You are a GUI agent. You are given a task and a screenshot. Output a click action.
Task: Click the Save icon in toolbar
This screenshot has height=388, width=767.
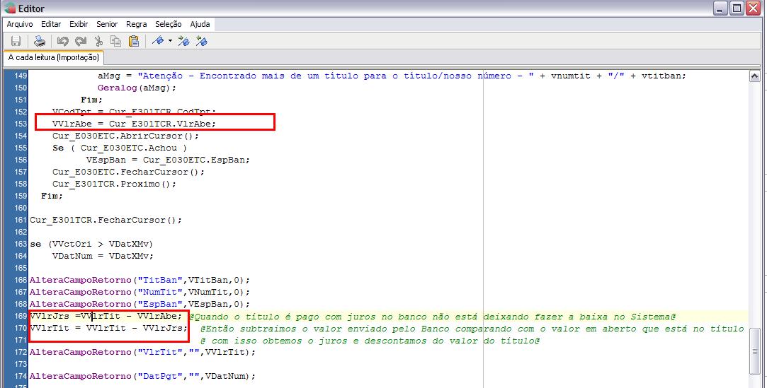[16, 41]
